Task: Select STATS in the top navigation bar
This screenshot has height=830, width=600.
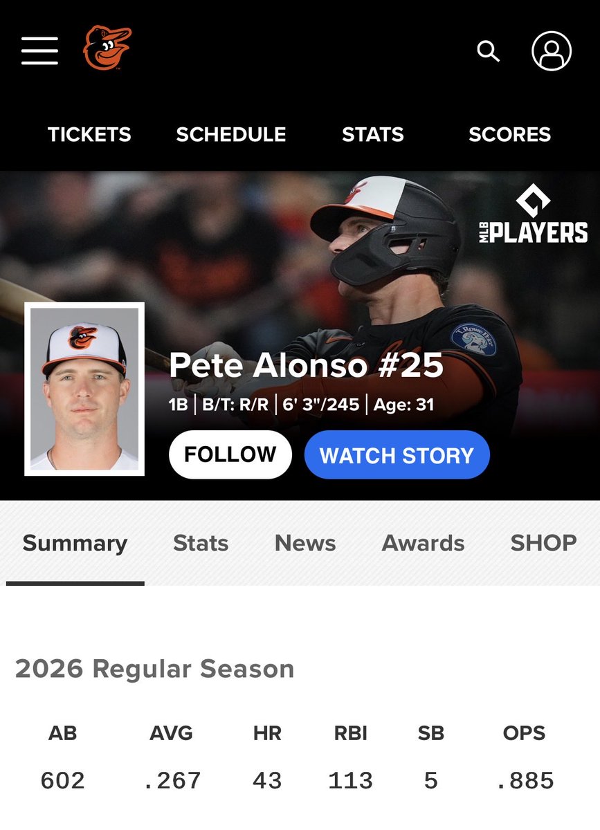Action: [x=372, y=134]
